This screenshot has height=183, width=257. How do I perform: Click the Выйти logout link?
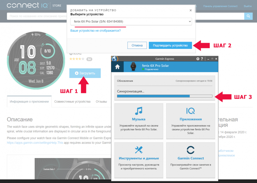(247, 6)
